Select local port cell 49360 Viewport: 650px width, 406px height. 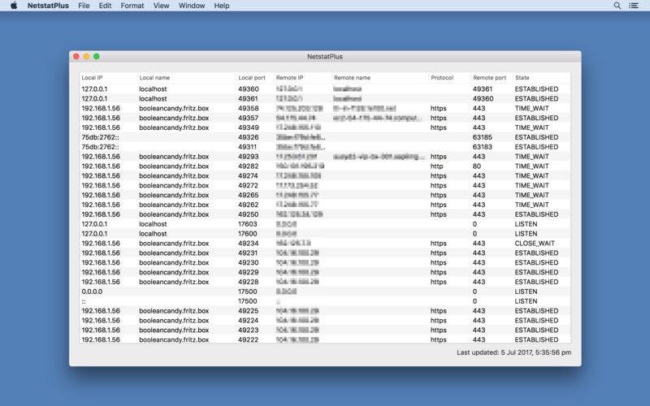[x=249, y=89]
